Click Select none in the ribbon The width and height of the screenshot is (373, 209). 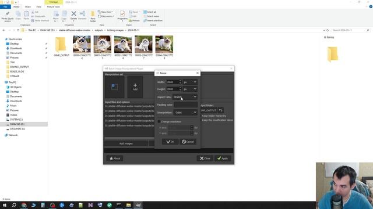[151, 16]
